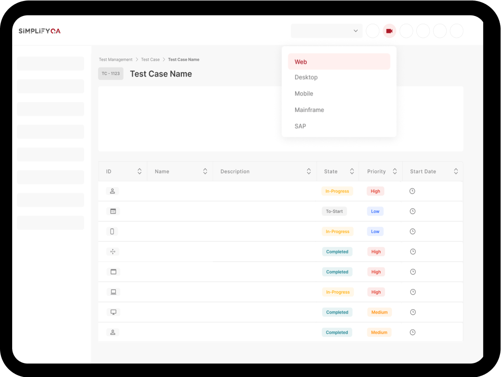The width and height of the screenshot is (501, 377).
Task: Choose Mainframe in the open menu
Action: tap(309, 110)
